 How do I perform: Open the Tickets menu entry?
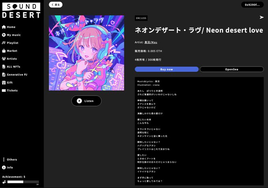10,90
